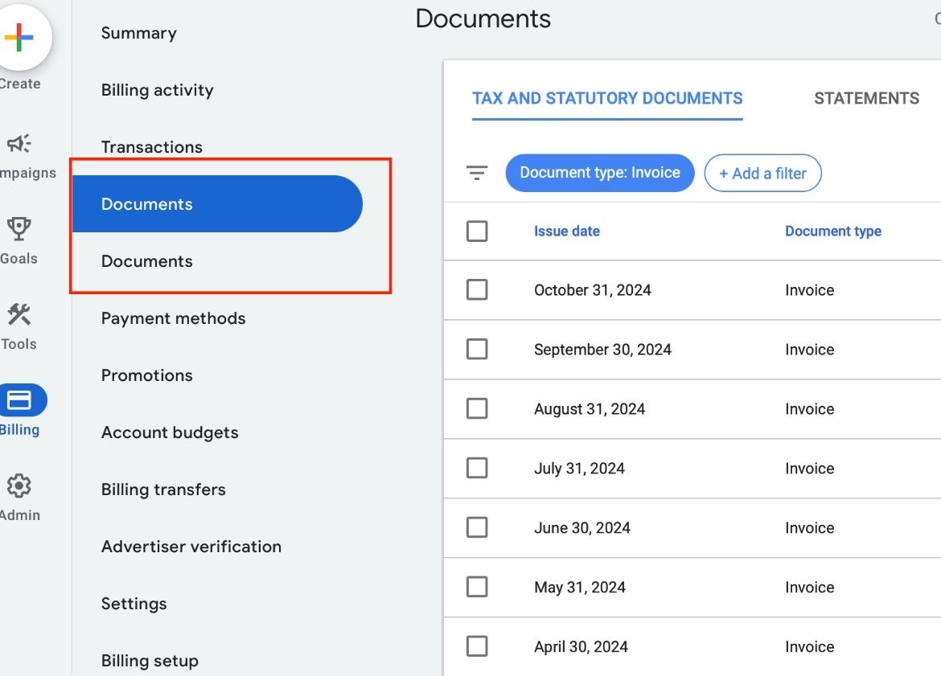The width and height of the screenshot is (941, 676).
Task: Click the 'May 31, 2024' date text
Action: (x=580, y=588)
